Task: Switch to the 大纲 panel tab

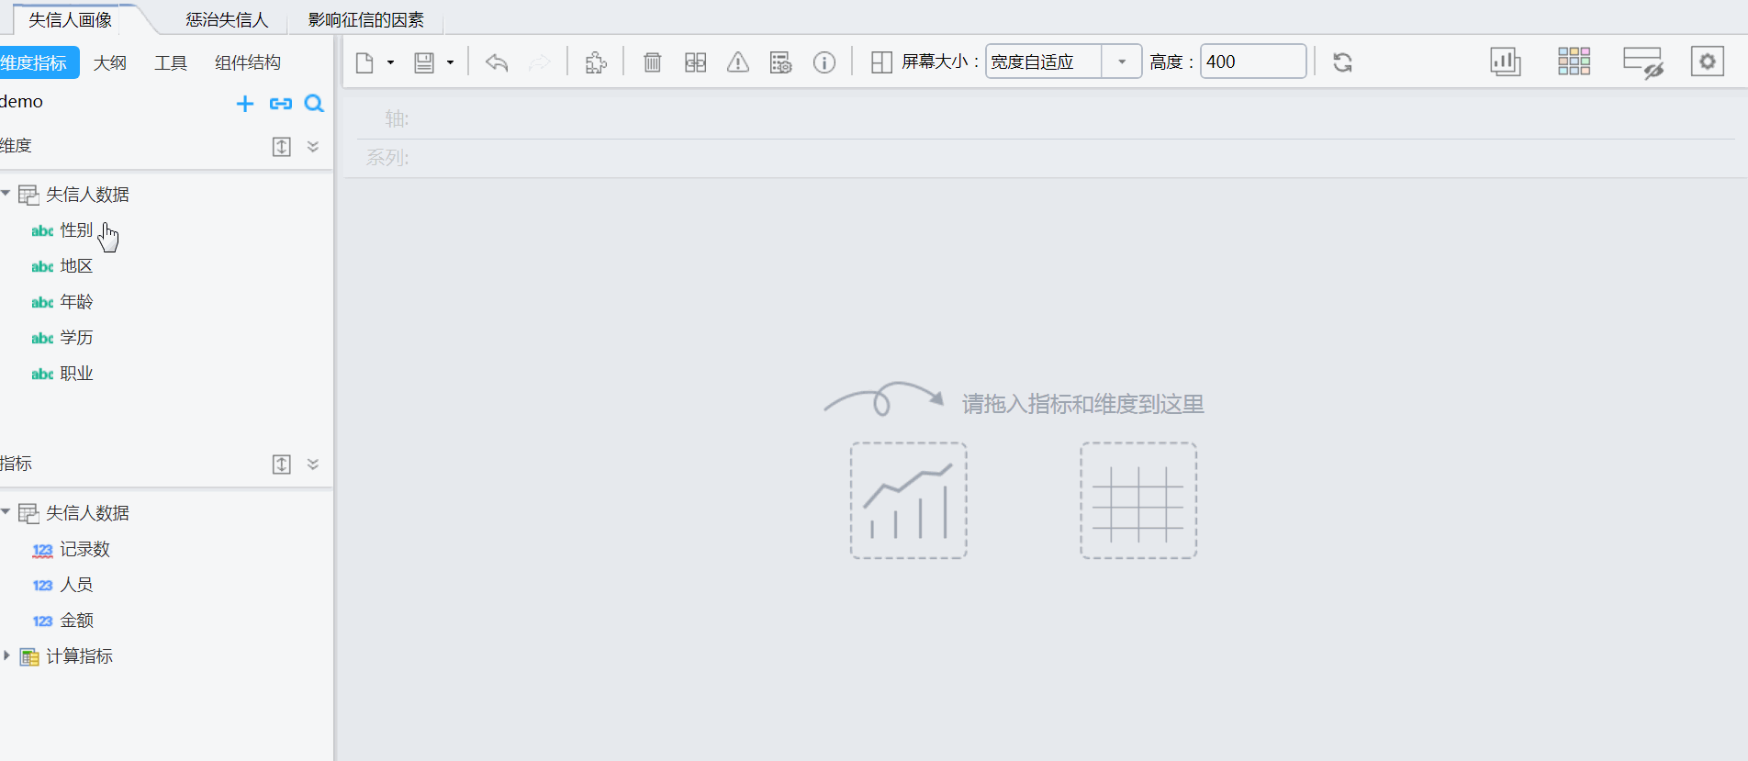Action: pyautogui.click(x=109, y=62)
